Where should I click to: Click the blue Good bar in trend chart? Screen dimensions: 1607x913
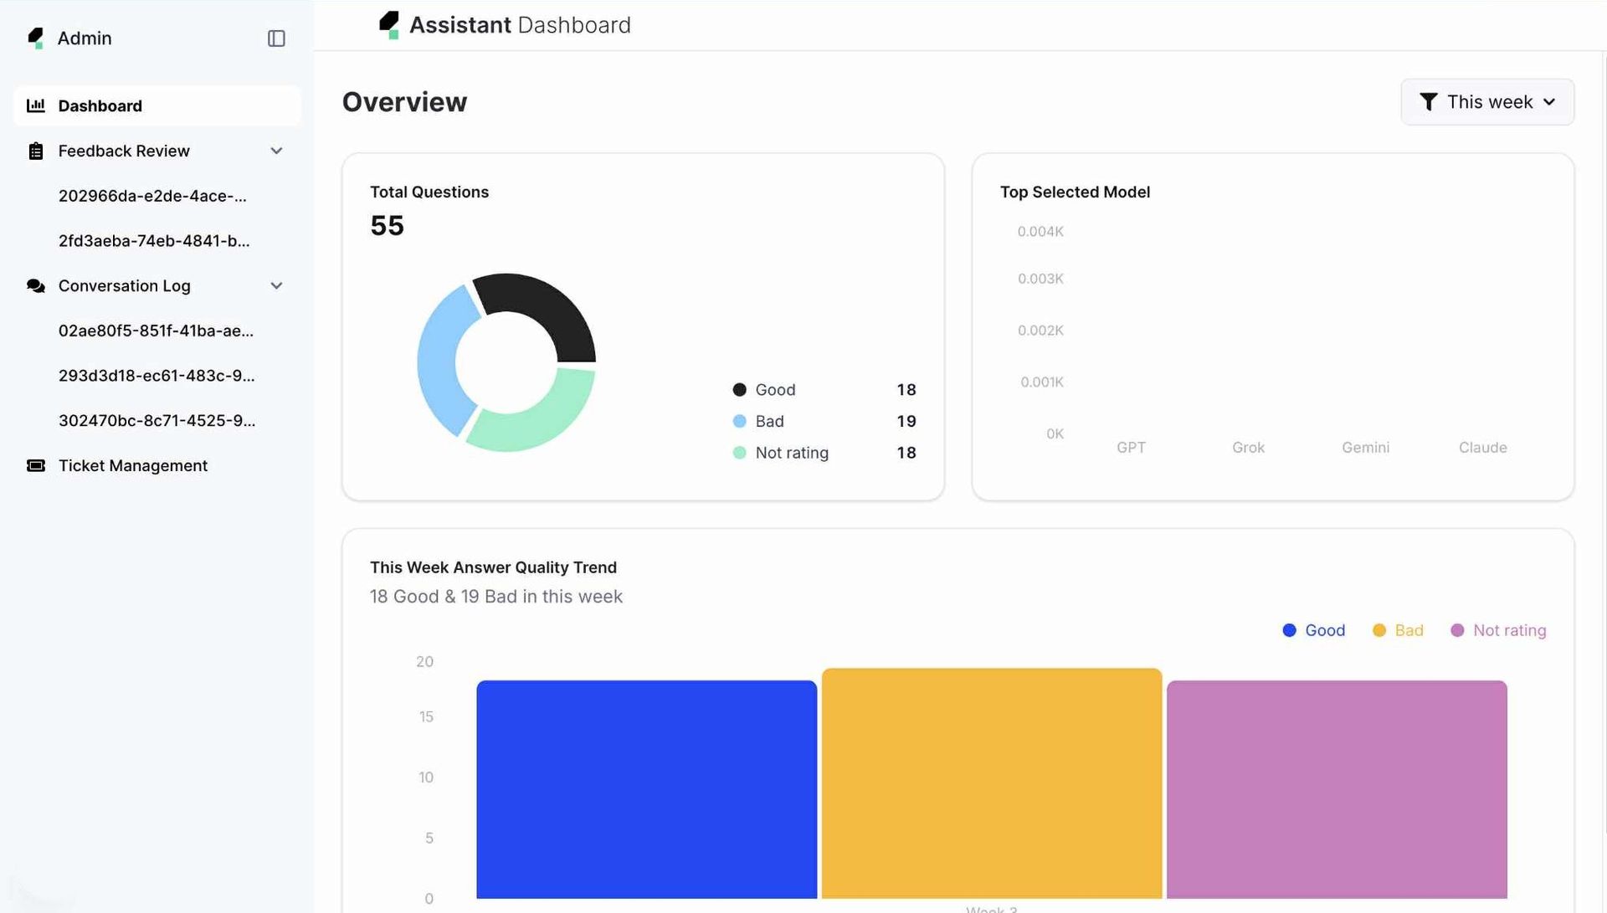pos(646,789)
